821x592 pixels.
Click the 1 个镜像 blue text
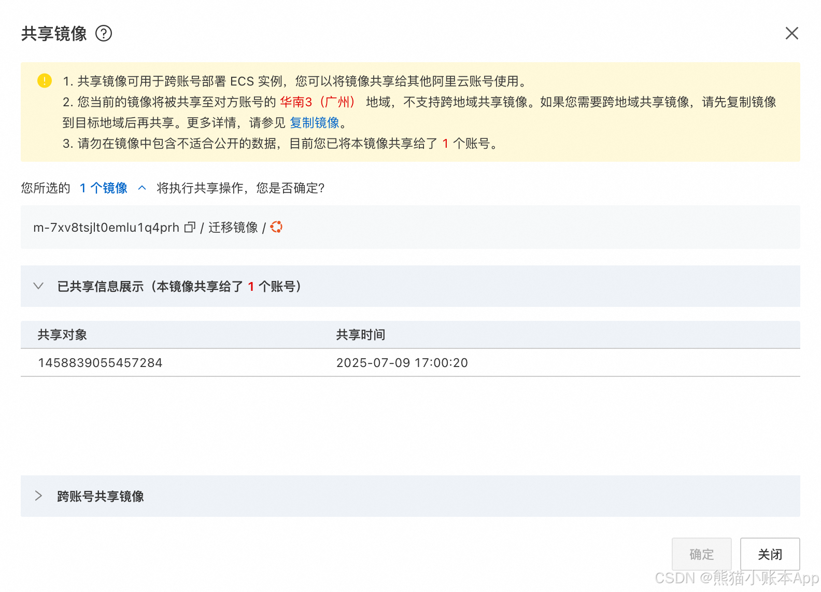pyautogui.click(x=104, y=188)
